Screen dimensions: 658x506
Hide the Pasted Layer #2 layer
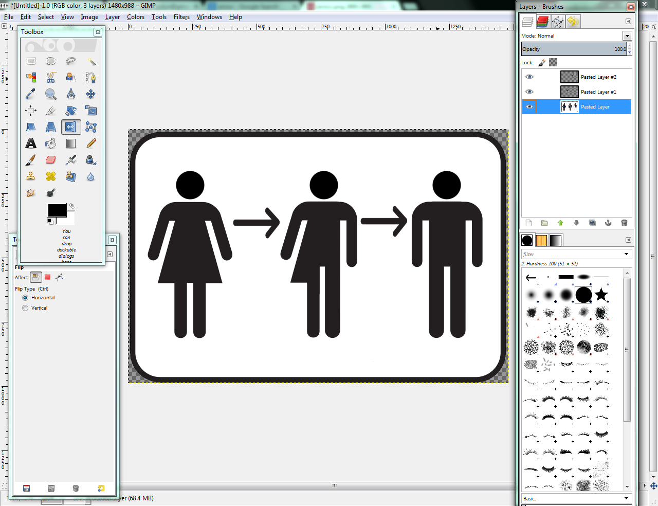[x=529, y=77]
